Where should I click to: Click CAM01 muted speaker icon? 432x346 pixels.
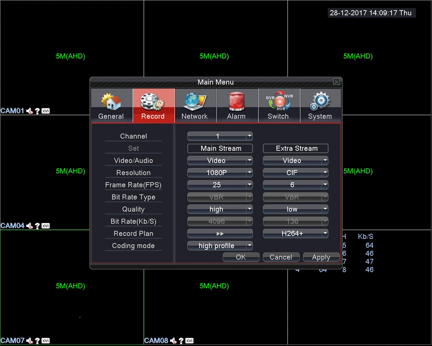coord(30,111)
